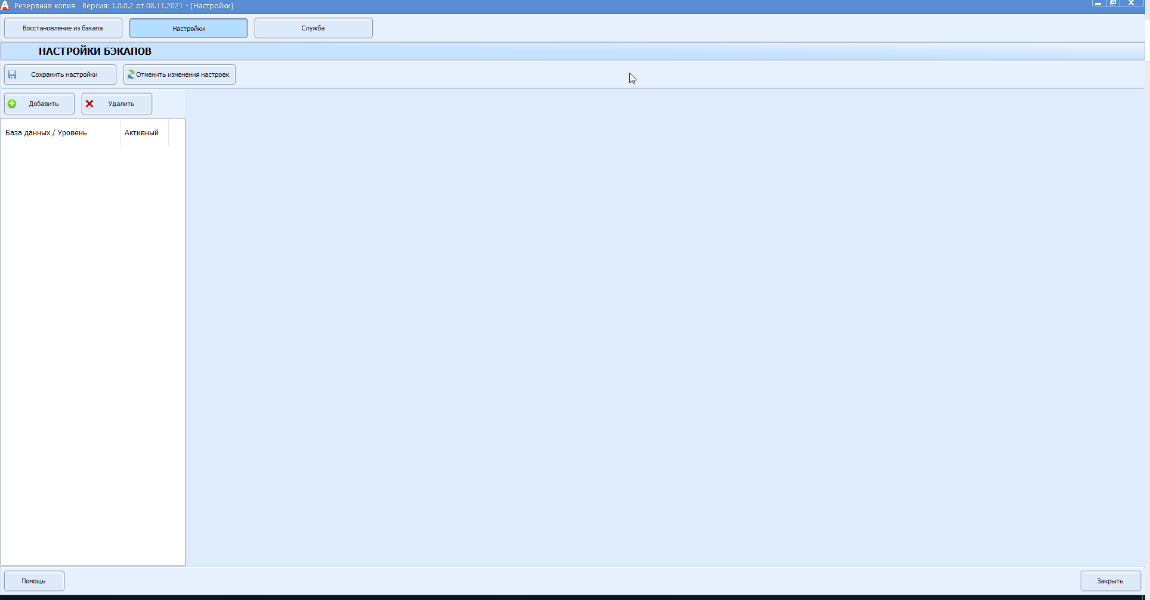Restore down the application window
This screenshot has height=600, width=1150.
1113,3
